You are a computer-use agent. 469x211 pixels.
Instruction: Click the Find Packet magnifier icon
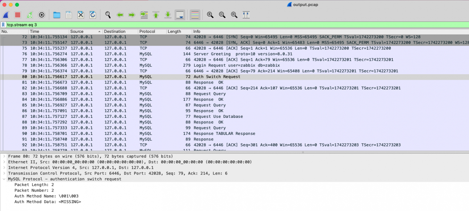pyautogui.click(x=108, y=15)
